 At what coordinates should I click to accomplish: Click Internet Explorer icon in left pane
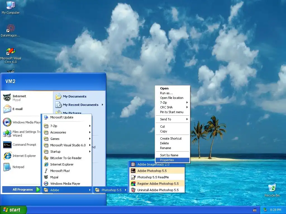pyautogui.click(x=7, y=156)
